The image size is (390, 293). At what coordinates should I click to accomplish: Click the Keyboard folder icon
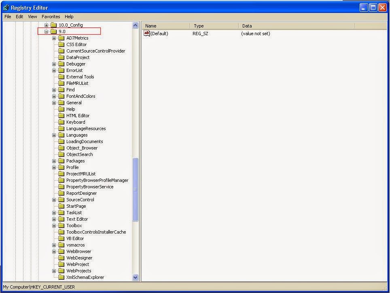(61, 122)
